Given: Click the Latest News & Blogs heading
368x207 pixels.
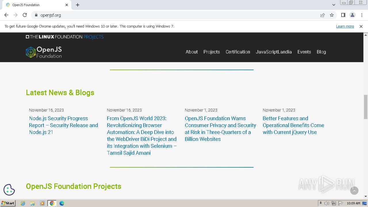Looking at the screenshot, I should (60, 93).
